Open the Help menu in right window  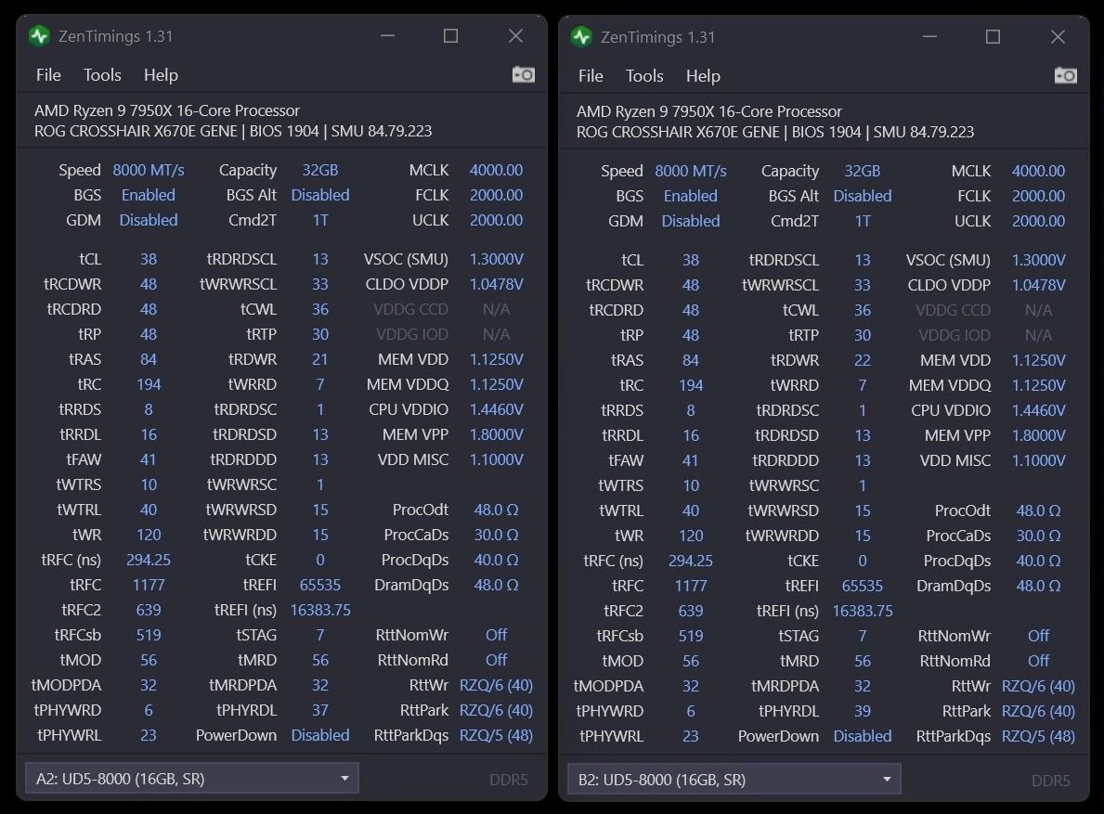point(703,76)
